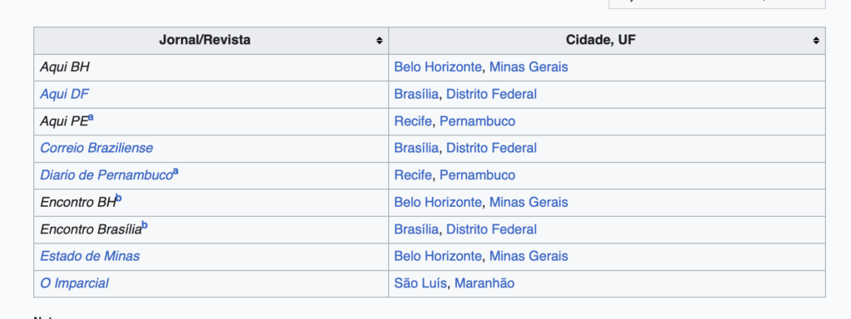851x319 pixels.
Task: Open Pernambuco link in Diario de Pernambuco row
Action: 477,175
